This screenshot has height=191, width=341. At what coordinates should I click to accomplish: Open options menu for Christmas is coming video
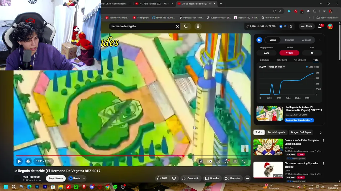click(323, 164)
